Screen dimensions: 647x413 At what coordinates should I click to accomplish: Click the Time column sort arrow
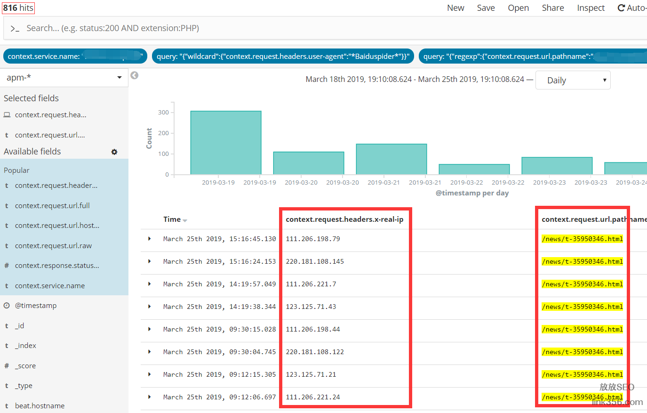[x=185, y=220]
